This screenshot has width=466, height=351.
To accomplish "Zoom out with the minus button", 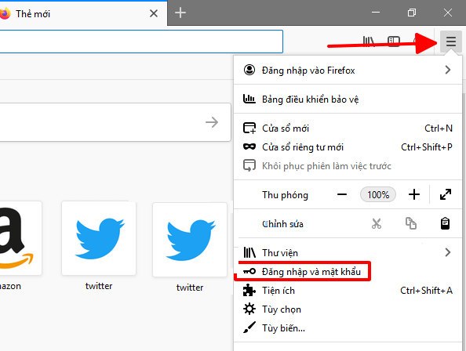I will [x=342, y=194].
